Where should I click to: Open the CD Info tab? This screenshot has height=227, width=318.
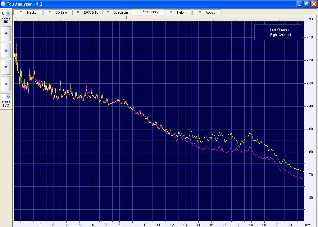[x=58, y=12]
